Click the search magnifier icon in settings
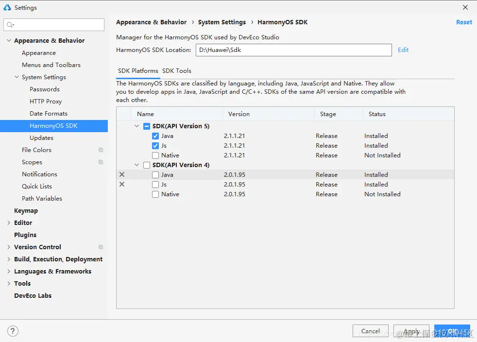The width and height of the screenshot is (477, 342). click(x=10, y=25)
